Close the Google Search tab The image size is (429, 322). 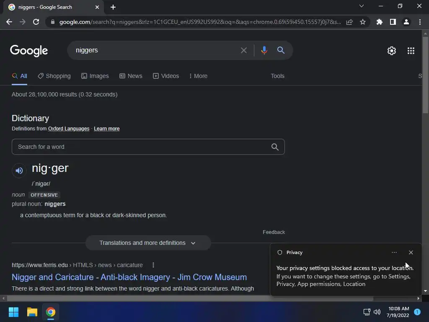click(x=97, y=7)
